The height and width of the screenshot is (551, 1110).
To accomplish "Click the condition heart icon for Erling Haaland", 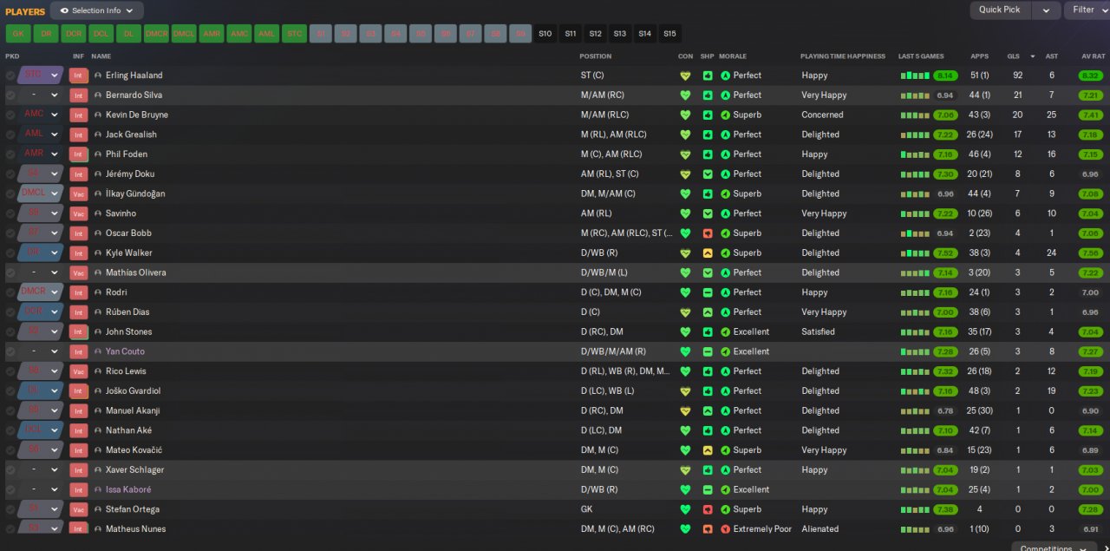I will pos(685,75).
